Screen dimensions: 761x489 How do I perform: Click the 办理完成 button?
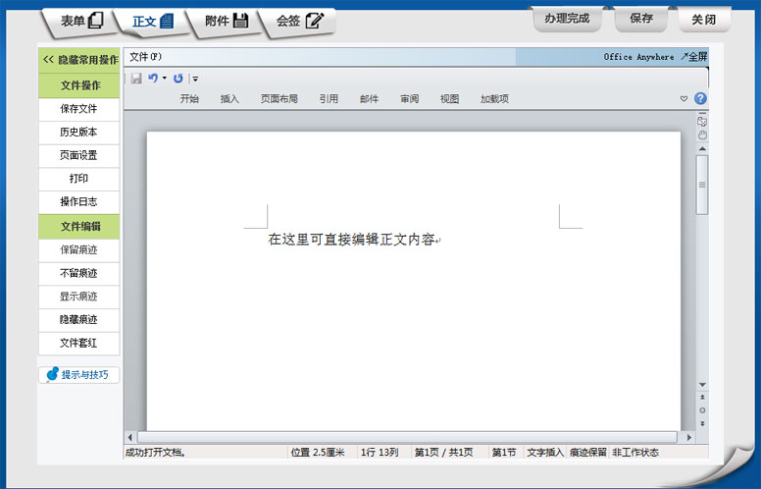pyautogui.click(x=567, y=19)
